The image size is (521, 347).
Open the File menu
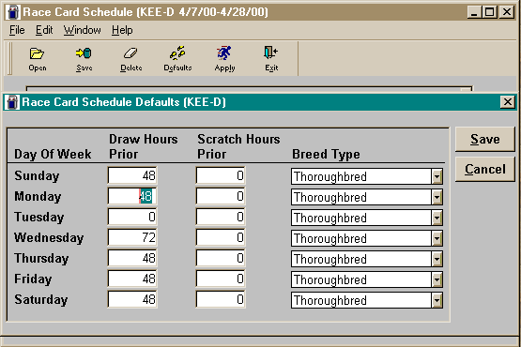click(17, 30)
